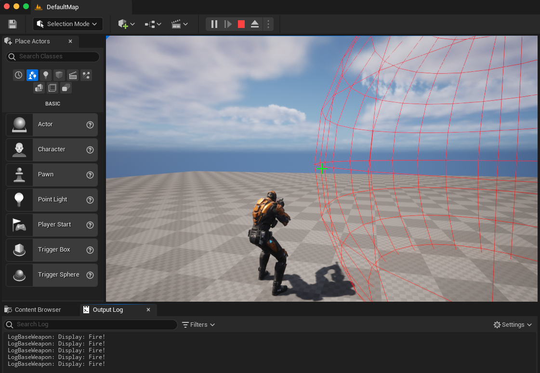Close the Place Actors panel

70,41
